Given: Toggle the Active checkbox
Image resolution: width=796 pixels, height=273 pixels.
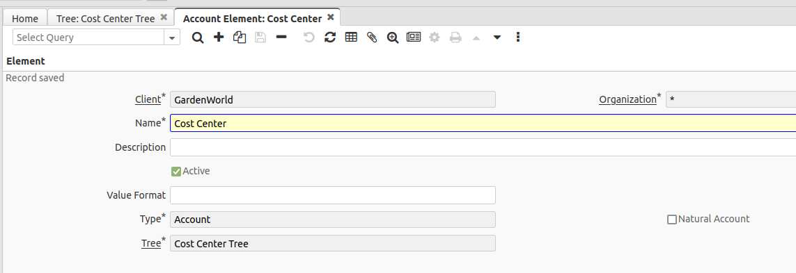Looking at the screenshot, I should click(176, 172).
